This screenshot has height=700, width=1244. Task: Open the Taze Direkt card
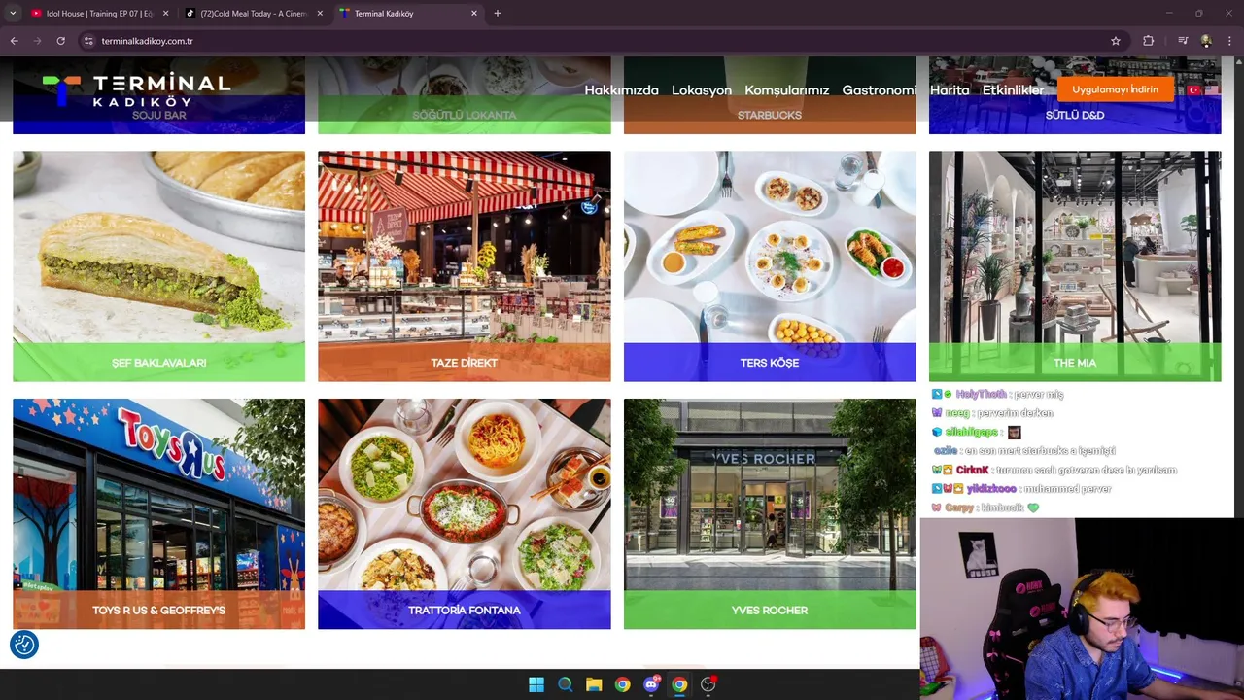coord(465,265)
